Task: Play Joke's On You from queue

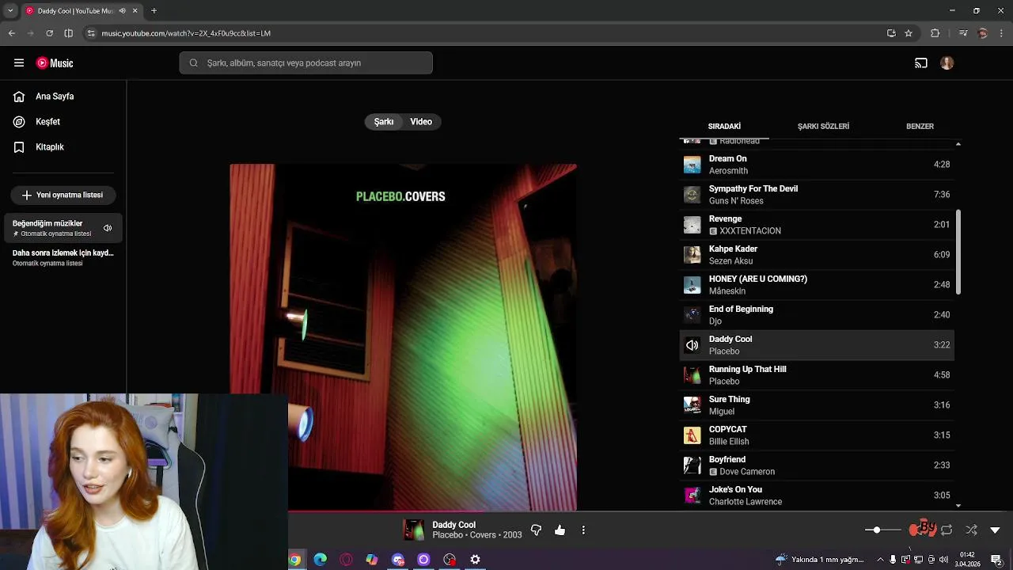Action: (x=817, y=496)
